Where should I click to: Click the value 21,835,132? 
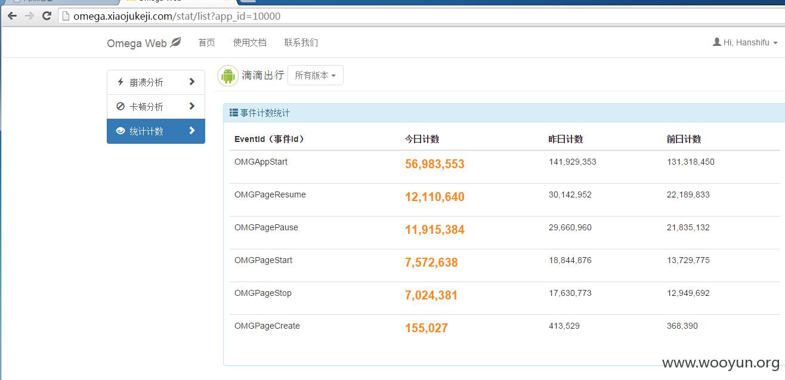point(688,227)
